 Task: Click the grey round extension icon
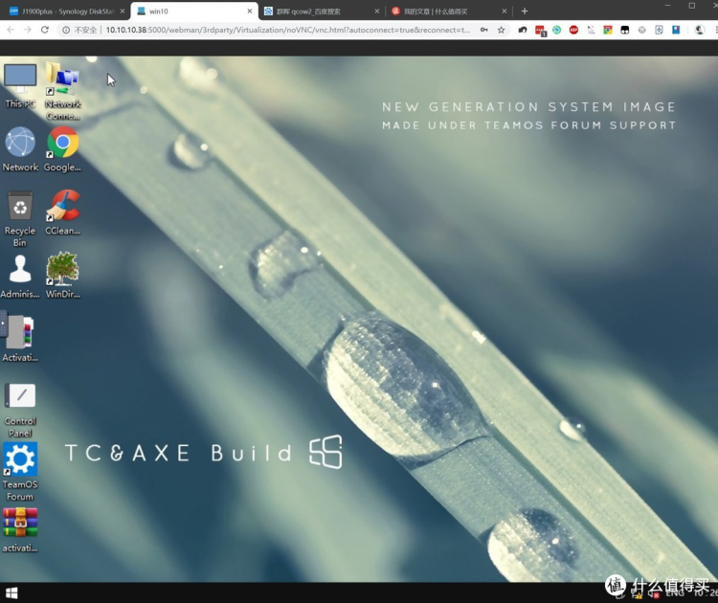(642, 30)
